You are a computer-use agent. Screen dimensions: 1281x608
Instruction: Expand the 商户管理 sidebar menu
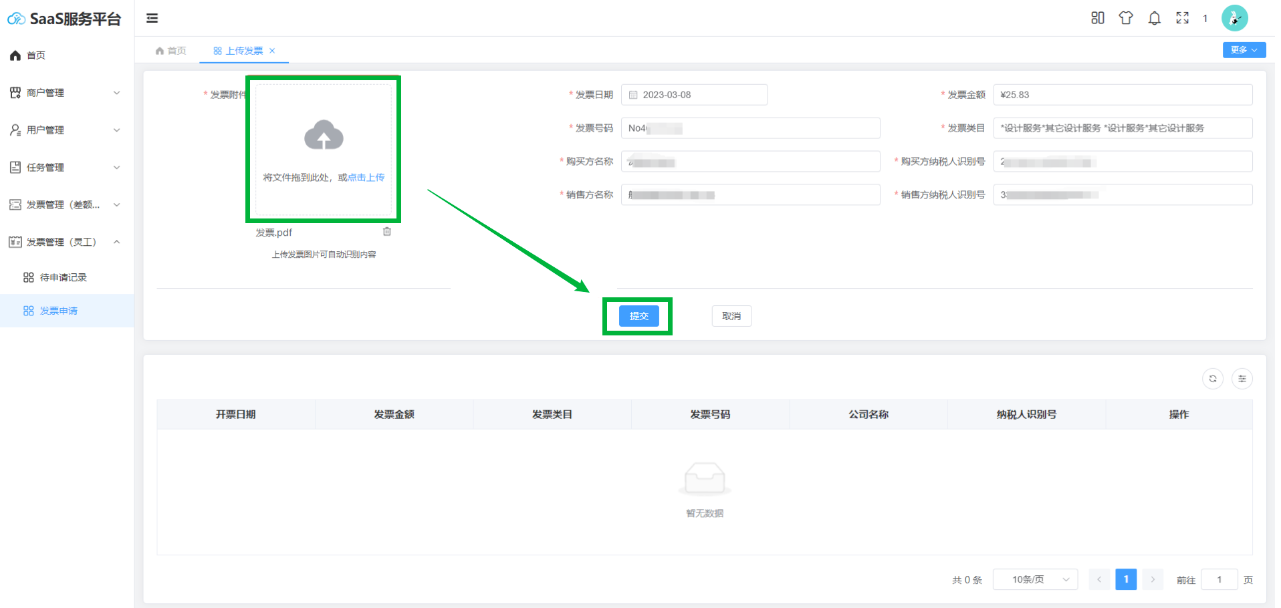[x=65, y=93]
